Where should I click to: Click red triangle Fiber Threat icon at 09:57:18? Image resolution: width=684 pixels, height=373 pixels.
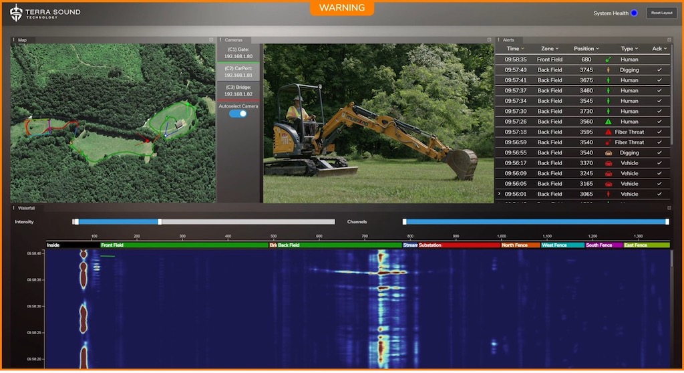pyautogui.click(x=608, y=132)
